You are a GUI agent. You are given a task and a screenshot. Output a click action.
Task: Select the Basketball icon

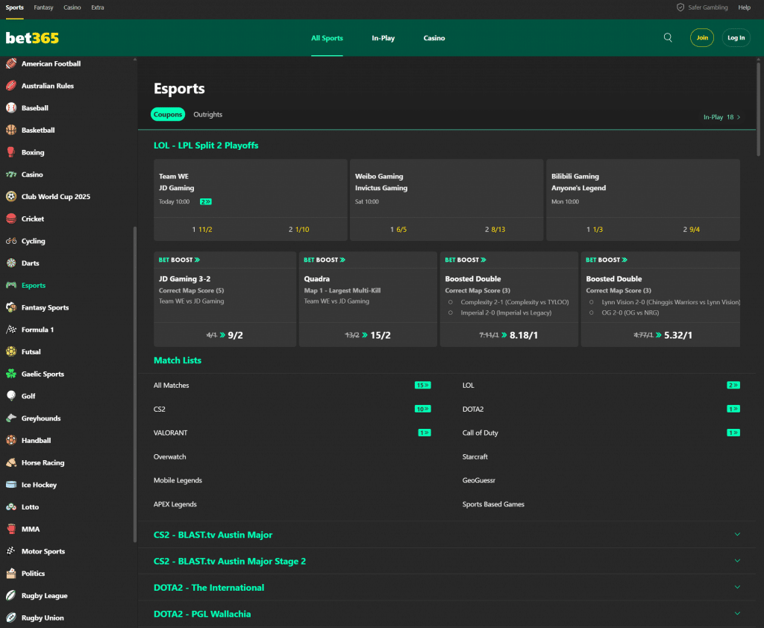point(11,130)
